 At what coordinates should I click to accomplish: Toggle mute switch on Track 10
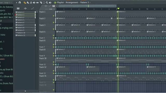click(x=53, y=62)
